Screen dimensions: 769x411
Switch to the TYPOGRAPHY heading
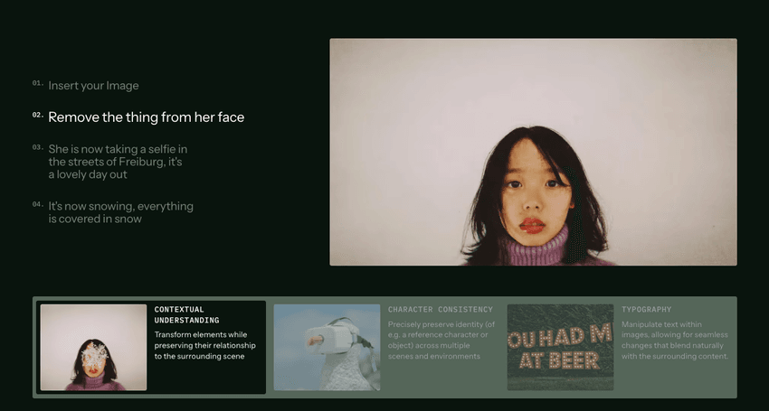click(646, 310)
